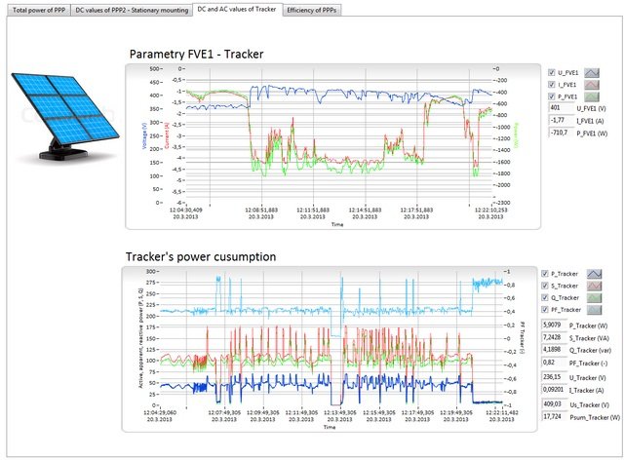This screenshot has height=460, width=624.
Task: Click 'Active, apparent, reactive power' axis label
Action: point(140,338)
